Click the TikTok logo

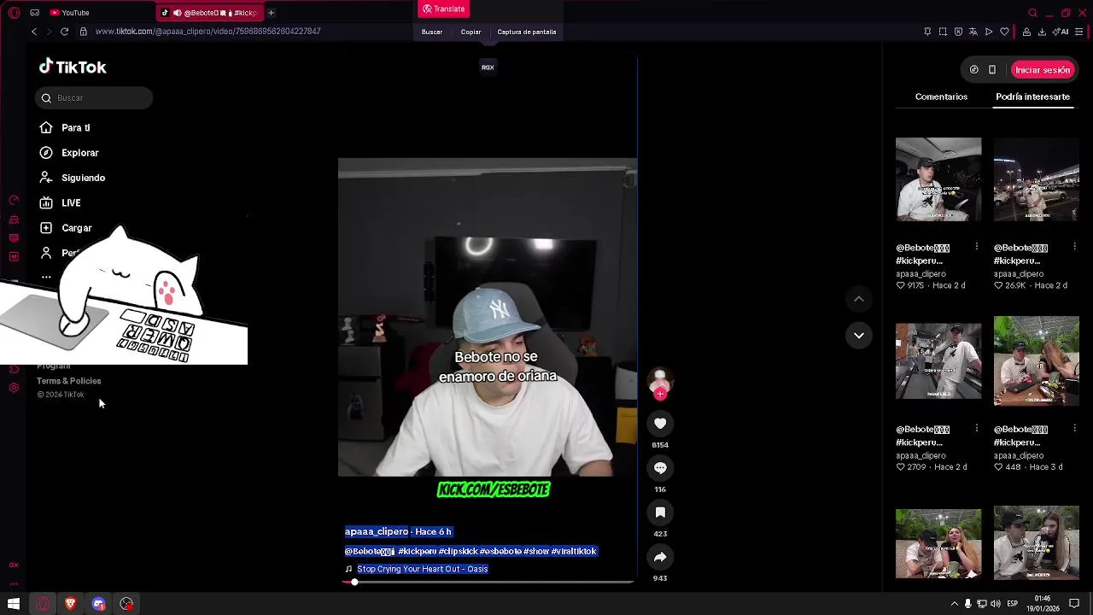pyautogui.click(x=73, y=67)
